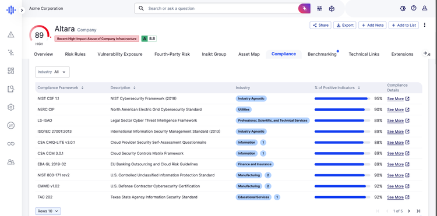Viewport: 437px width, 216px height.
Task: Open the user profile icon
Action: point(424,8)
